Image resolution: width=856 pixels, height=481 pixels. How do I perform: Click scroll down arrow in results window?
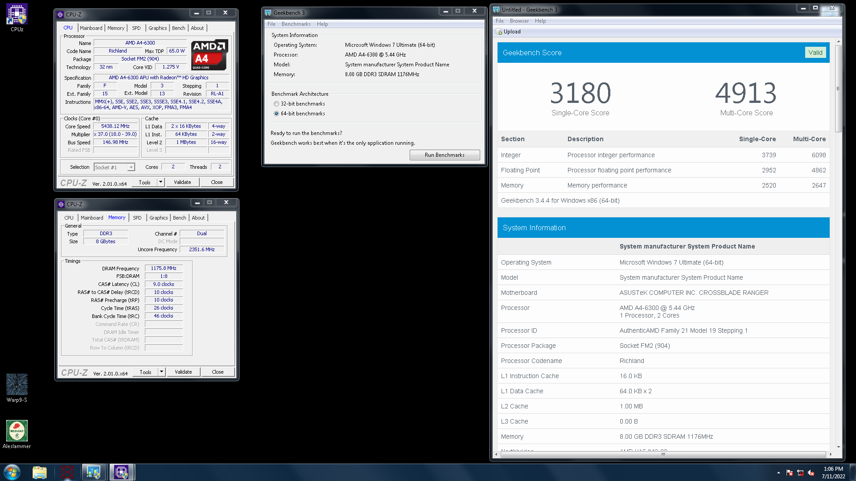838,447
